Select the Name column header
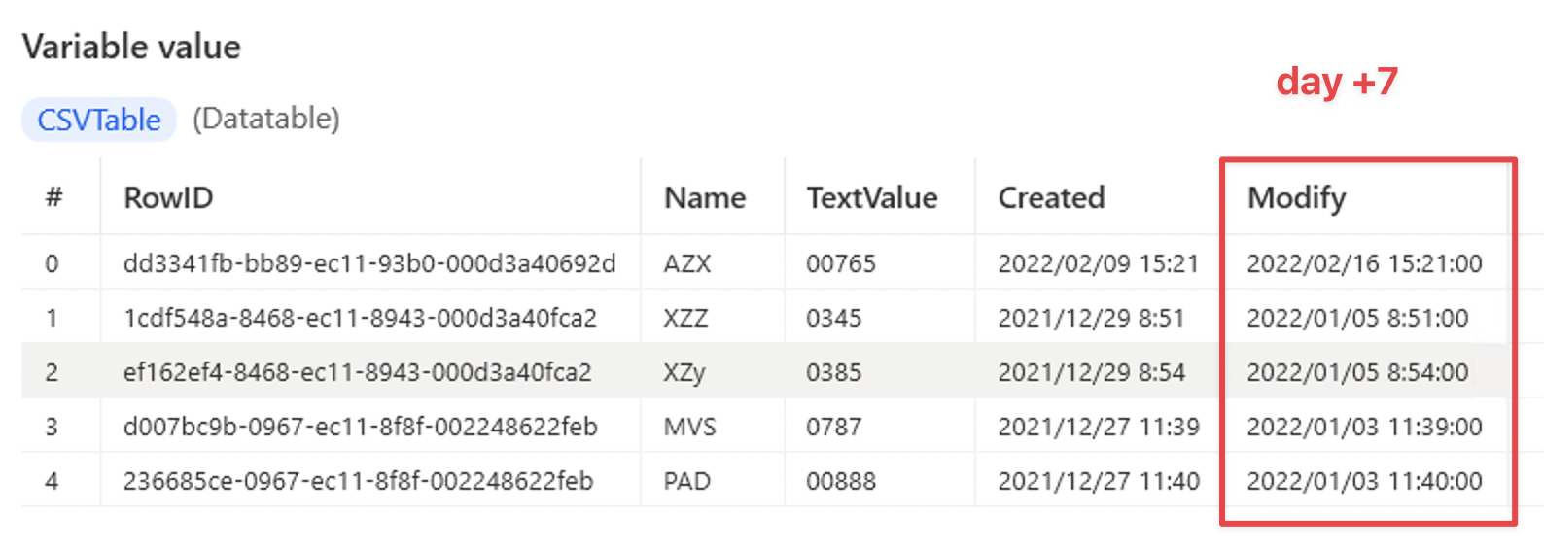Viewport: 1544px width, 552px height. click(705, 197)
